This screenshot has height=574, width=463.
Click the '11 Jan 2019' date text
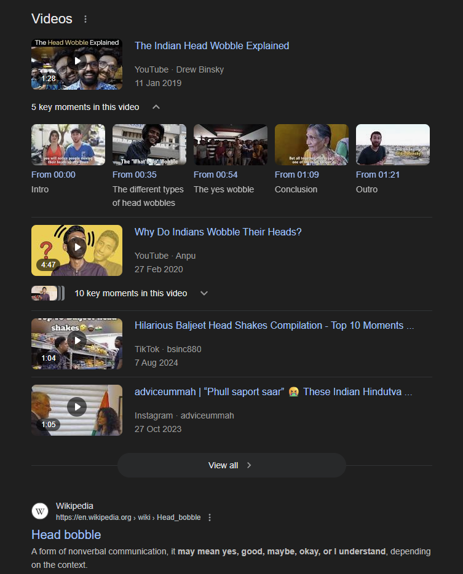(158, 83)
